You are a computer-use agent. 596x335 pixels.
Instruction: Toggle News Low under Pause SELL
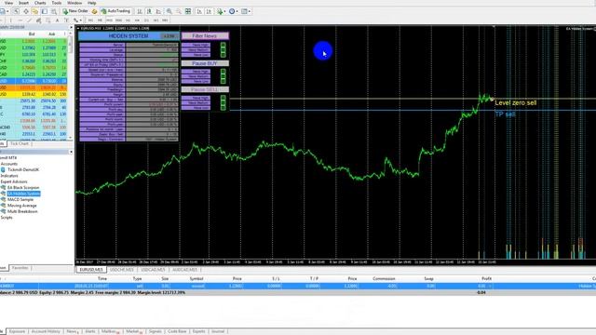pyautogui.click(x=223, y=108)
